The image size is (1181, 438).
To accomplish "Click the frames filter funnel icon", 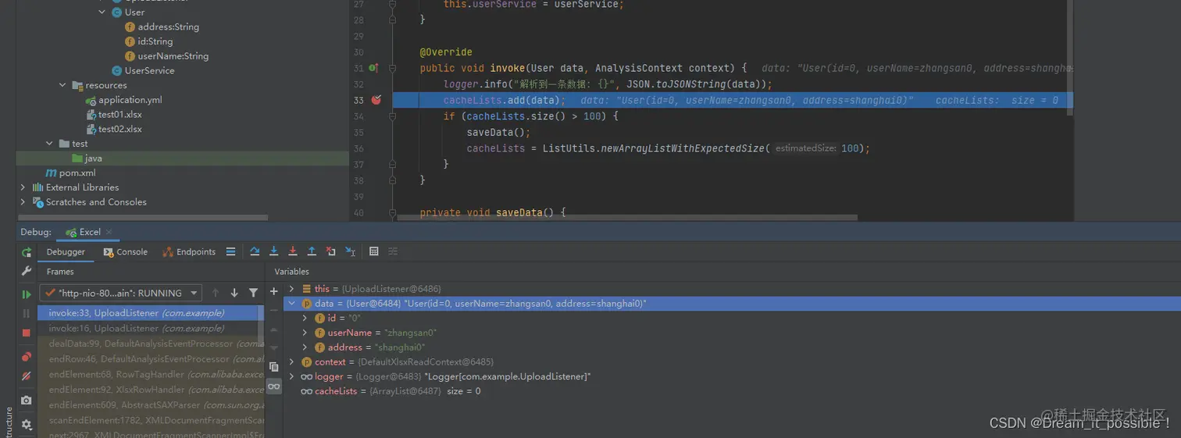I will pos(253,293).
